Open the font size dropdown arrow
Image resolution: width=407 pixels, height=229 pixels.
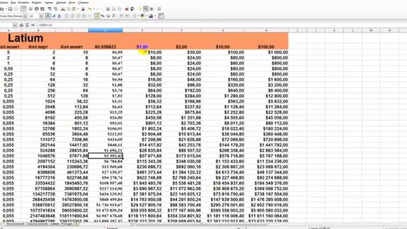(41, 16)
